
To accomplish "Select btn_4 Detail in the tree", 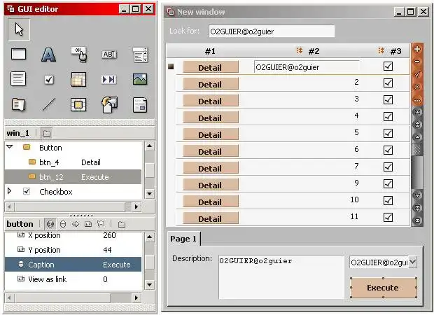I will [73, 162].
